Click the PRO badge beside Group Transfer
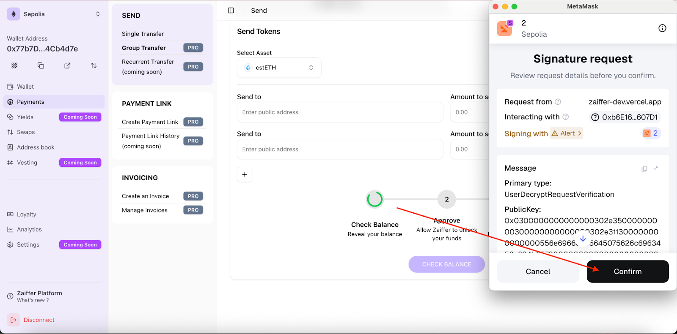The image size is (677, 334). pos(193,48)
